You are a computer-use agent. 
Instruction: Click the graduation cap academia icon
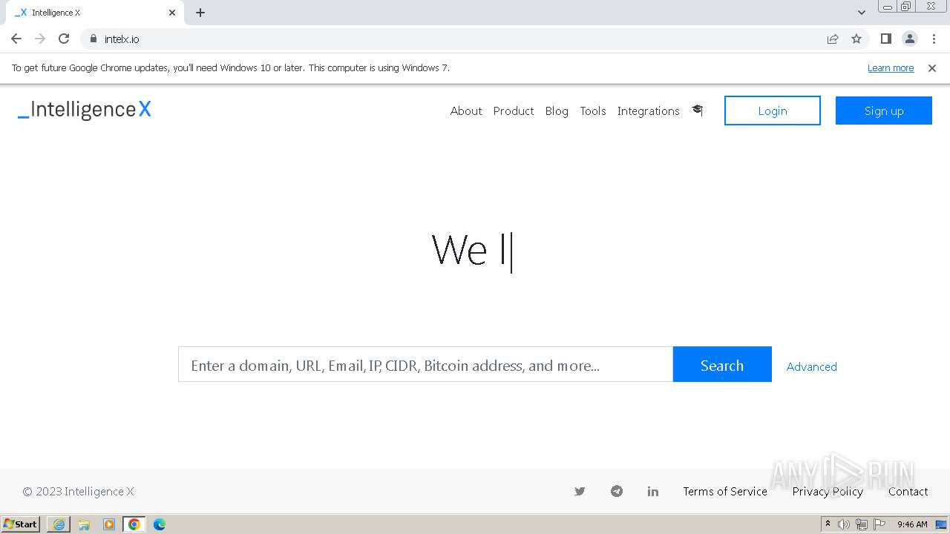click(x=697, y=111)
